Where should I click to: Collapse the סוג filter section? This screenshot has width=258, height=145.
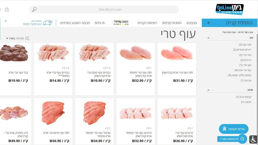click(208, 38)
